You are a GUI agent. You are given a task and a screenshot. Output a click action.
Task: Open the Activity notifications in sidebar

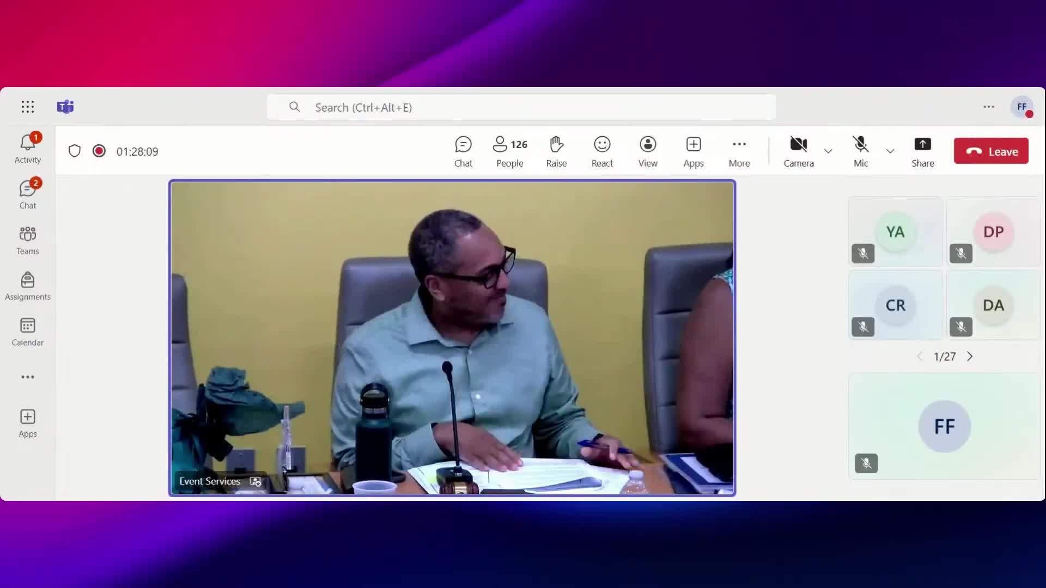pos(27,149)
